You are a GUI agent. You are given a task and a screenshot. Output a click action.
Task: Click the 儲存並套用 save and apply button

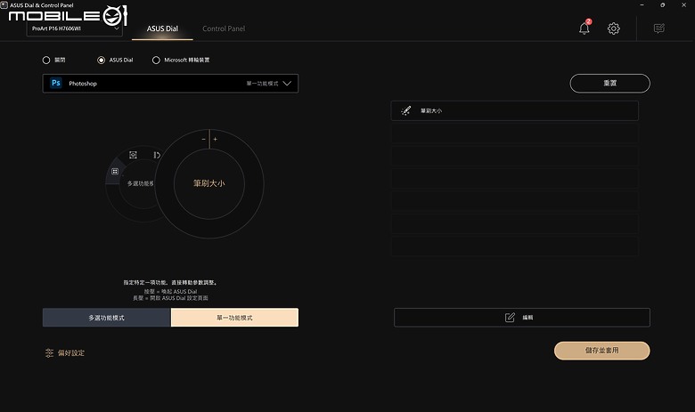point(602,351)
